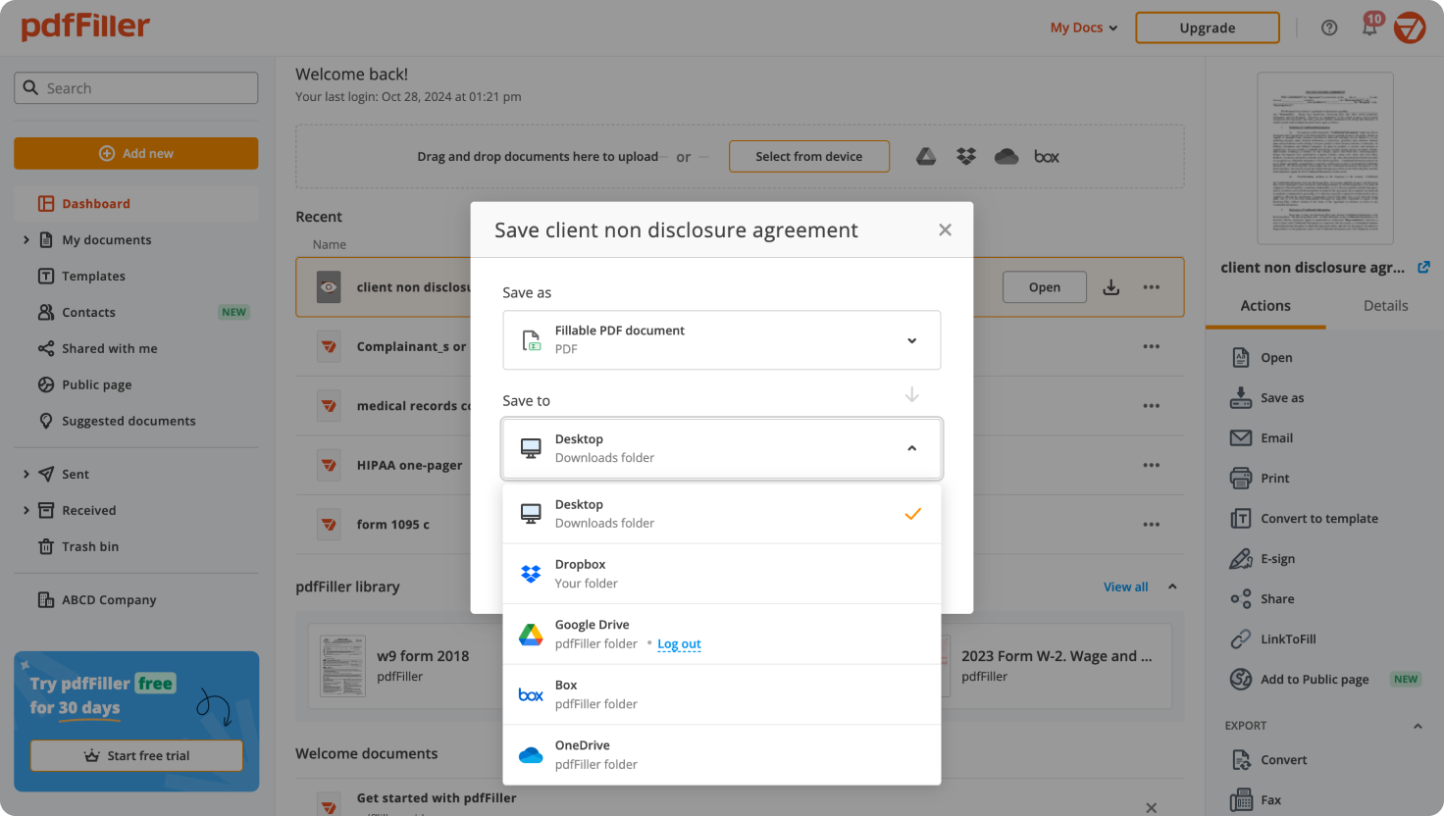
Task: Click the Start free trial button
Action: [x=136, y=755]
